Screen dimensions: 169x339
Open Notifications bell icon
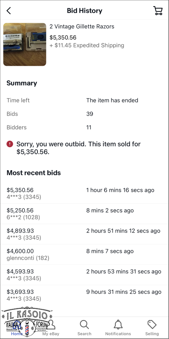[118, 325]
